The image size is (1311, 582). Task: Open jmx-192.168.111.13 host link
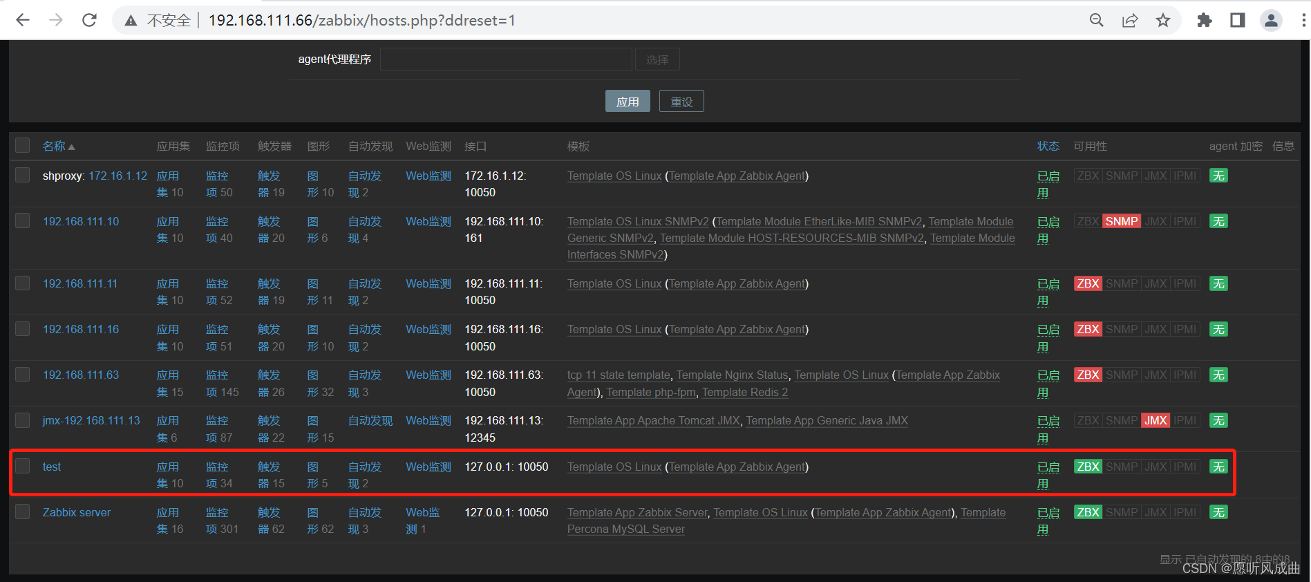91,420
